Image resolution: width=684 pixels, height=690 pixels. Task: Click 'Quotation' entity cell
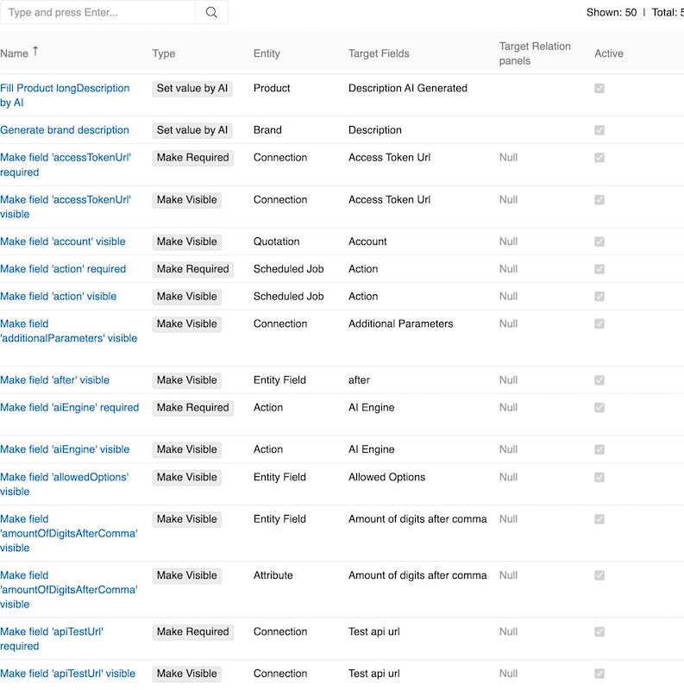[x=276, y=241]
